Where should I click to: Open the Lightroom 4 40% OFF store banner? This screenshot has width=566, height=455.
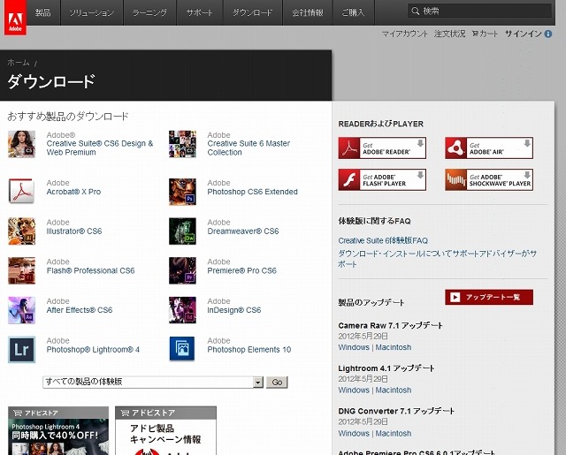[58, 431]
